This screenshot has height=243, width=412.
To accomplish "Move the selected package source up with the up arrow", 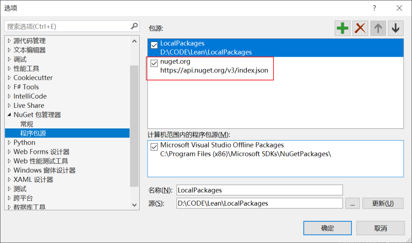I will pos(378,28).
